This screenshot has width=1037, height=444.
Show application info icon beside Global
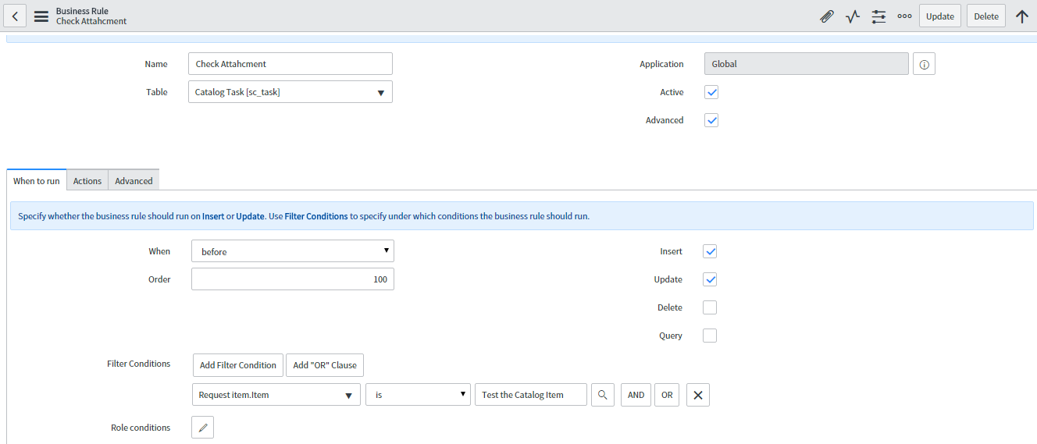924,64
